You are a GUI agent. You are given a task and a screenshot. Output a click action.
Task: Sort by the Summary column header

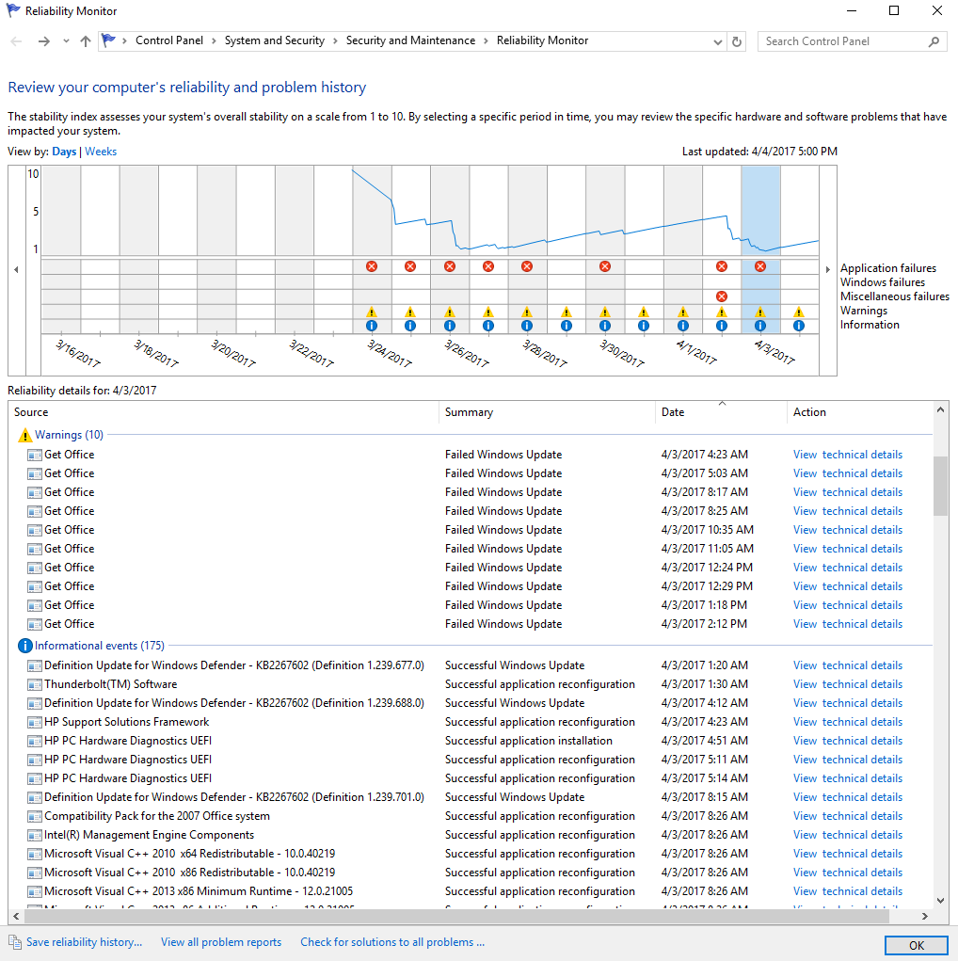(547, 412)
